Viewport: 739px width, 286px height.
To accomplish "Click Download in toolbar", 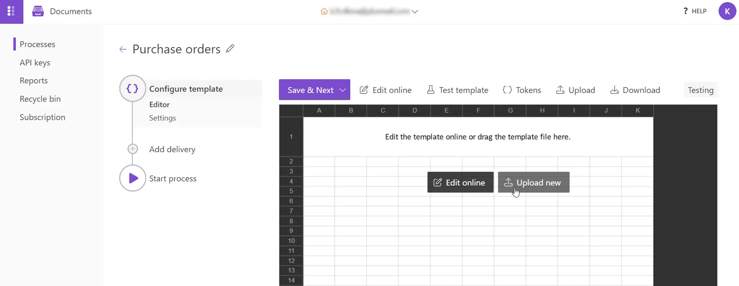I will [x=635, y=90].
